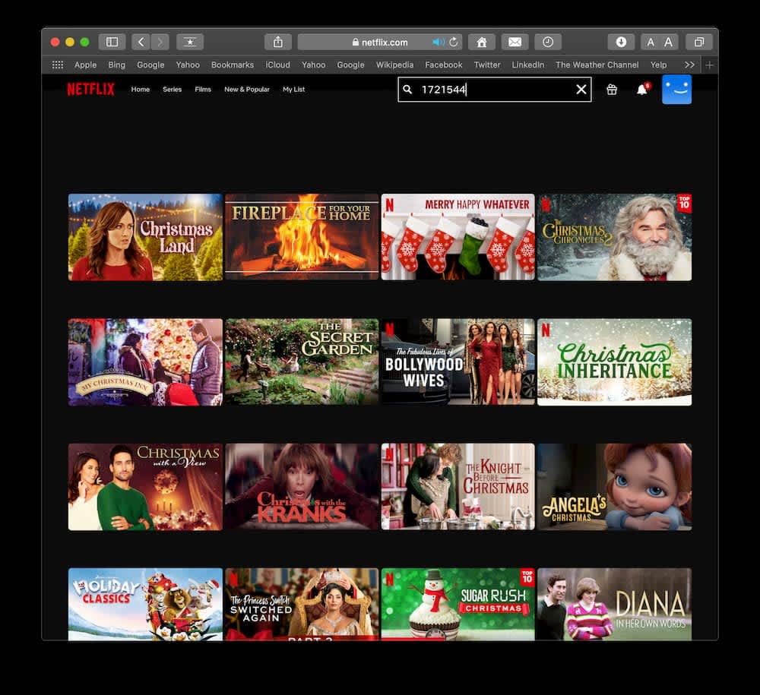
Task: Open the Christmas Land title card
Action: (145, 237)
